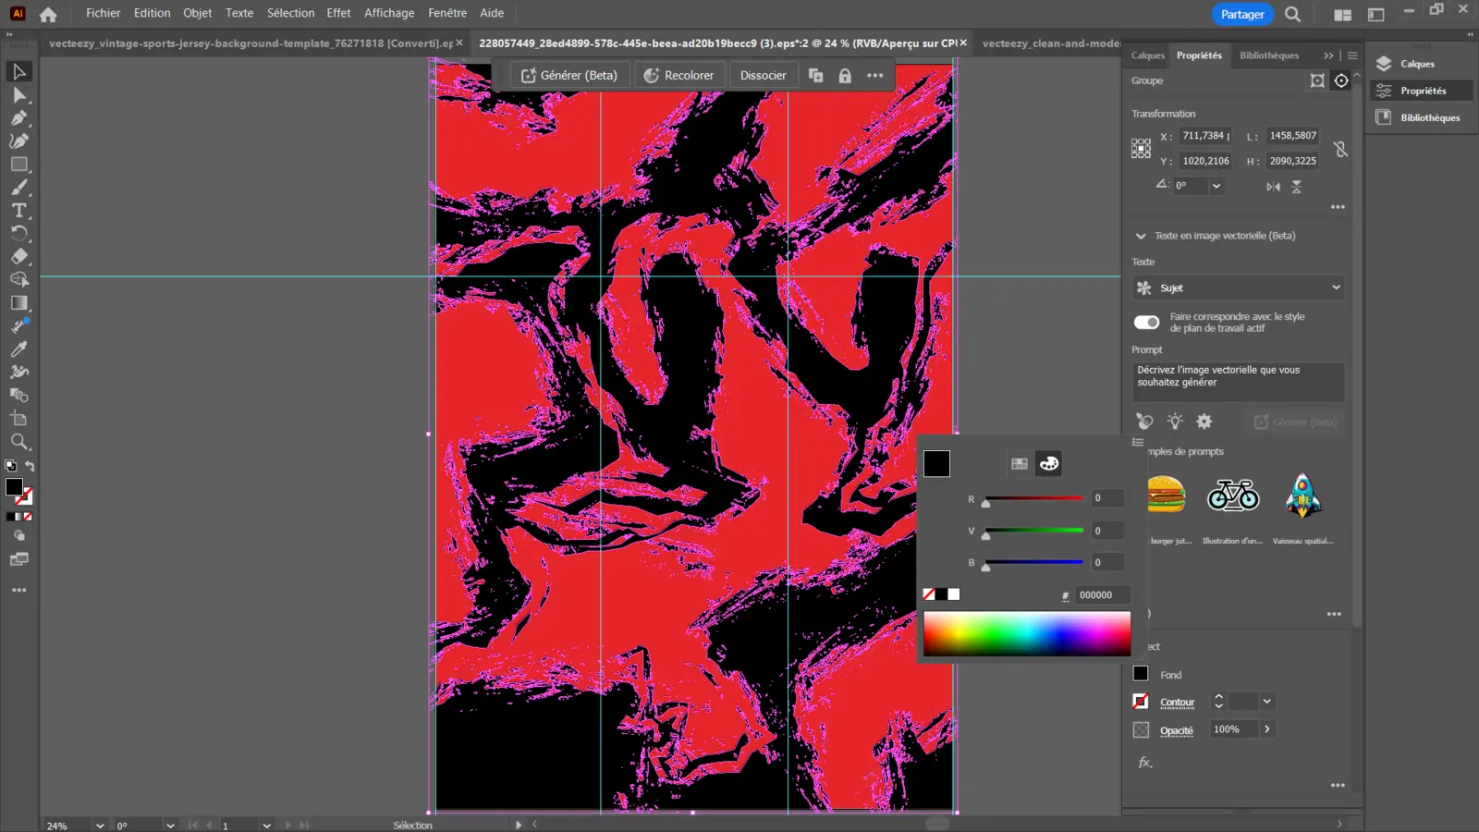Select the Rectangle tool
The image size is (1479, 832).
tap(18, 165)
